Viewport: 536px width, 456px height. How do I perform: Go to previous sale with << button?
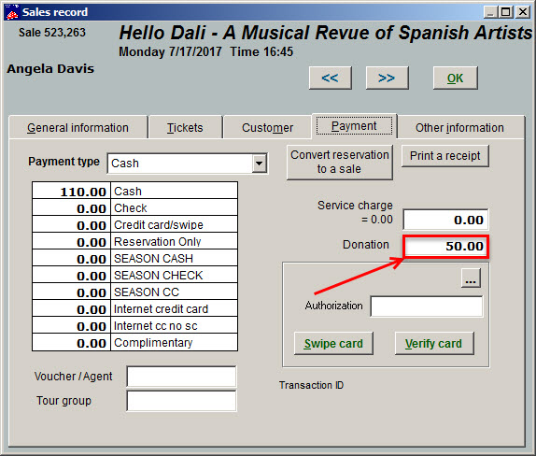pyautogui.click(x=331, y=78)
